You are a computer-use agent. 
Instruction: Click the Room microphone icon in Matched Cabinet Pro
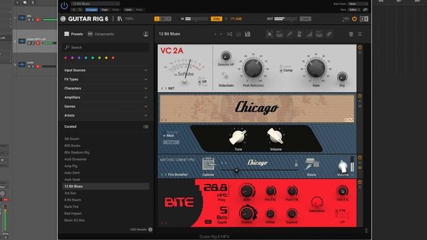click(312, 164)
